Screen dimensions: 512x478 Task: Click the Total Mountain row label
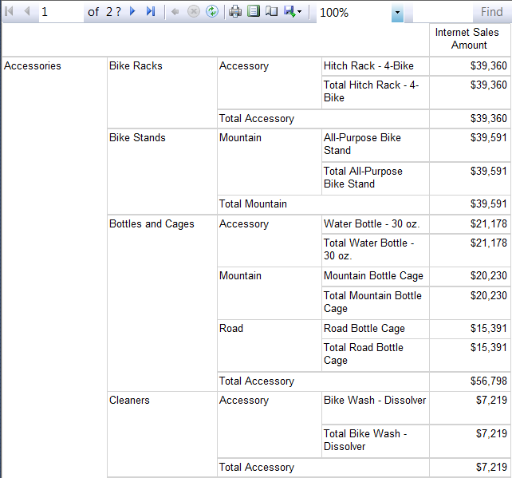(323, 204)
